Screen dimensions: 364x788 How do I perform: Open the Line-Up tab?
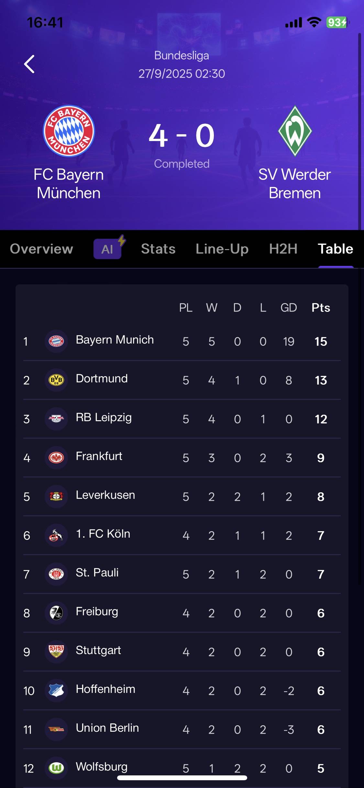coord(222,249)
